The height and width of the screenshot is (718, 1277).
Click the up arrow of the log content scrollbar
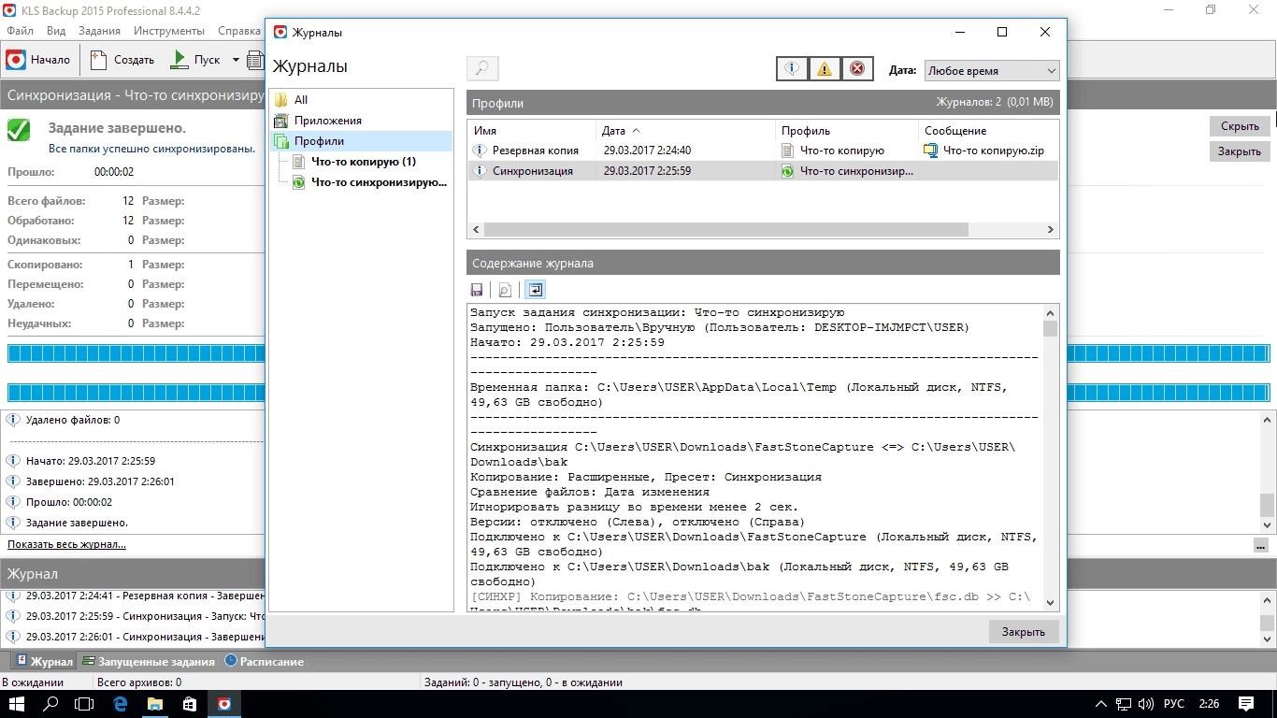click(x=1051, y=313)
